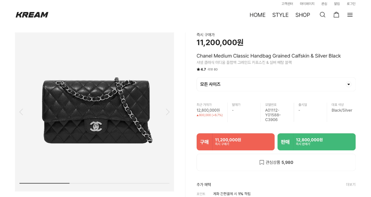The height and width of the screenshot is (197, 371).
Task: Open the search magnifier icon
Action: (x=322, y=15)
